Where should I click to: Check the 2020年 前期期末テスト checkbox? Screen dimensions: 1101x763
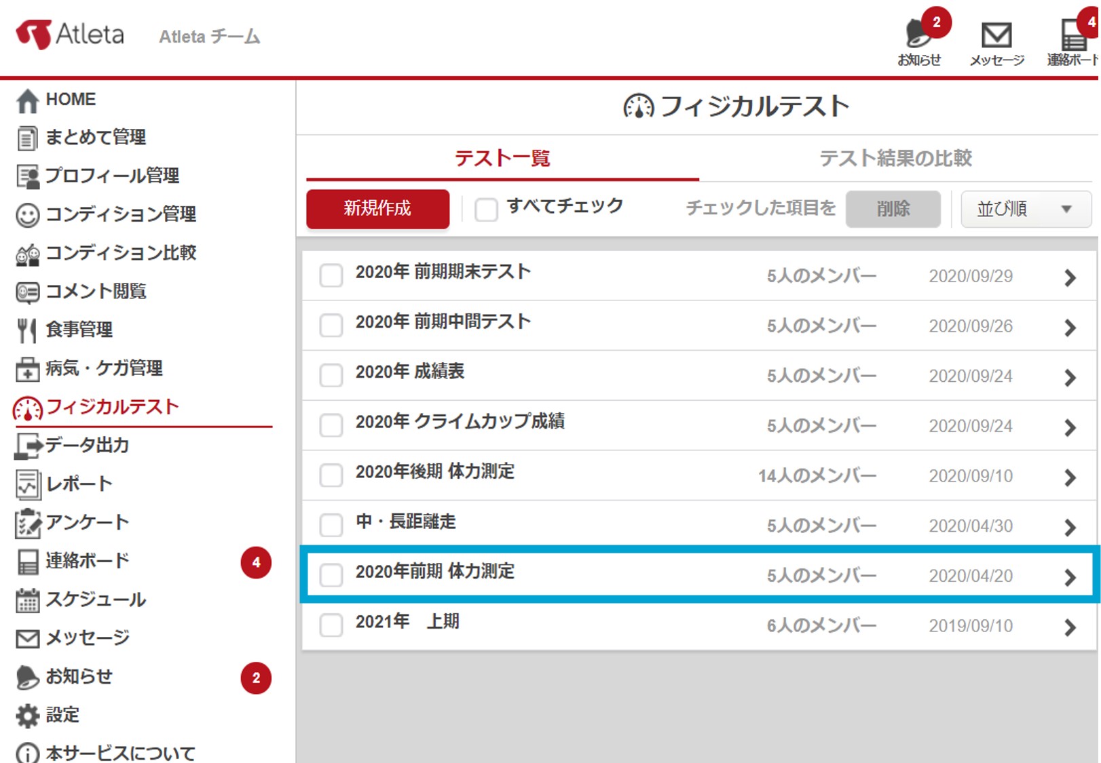pos(331,275)
